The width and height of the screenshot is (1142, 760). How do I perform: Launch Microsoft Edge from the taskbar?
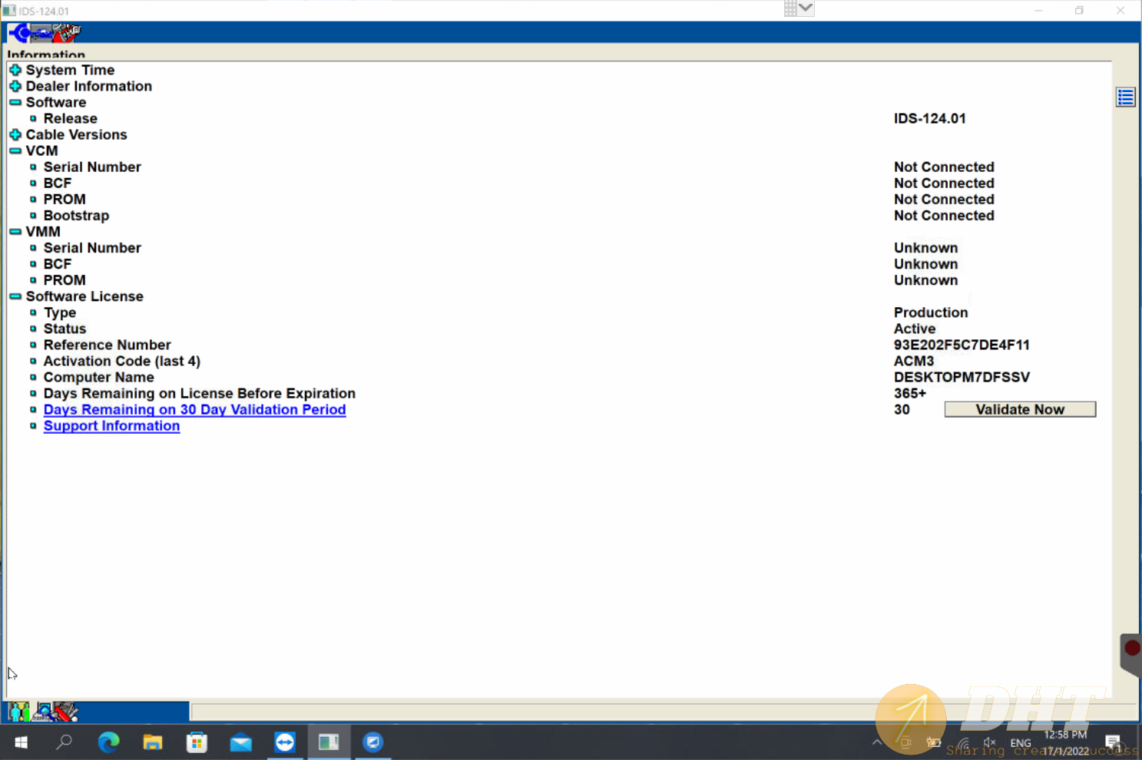109,742
